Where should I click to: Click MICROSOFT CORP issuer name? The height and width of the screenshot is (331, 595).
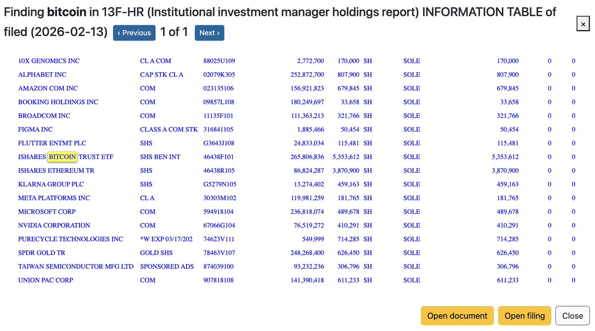pos(47,212)
